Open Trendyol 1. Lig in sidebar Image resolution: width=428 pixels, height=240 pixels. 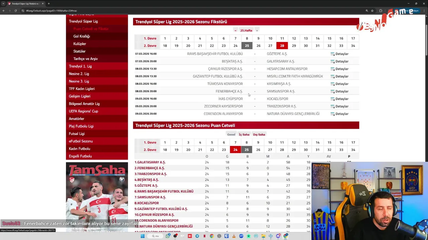(80, 66)
